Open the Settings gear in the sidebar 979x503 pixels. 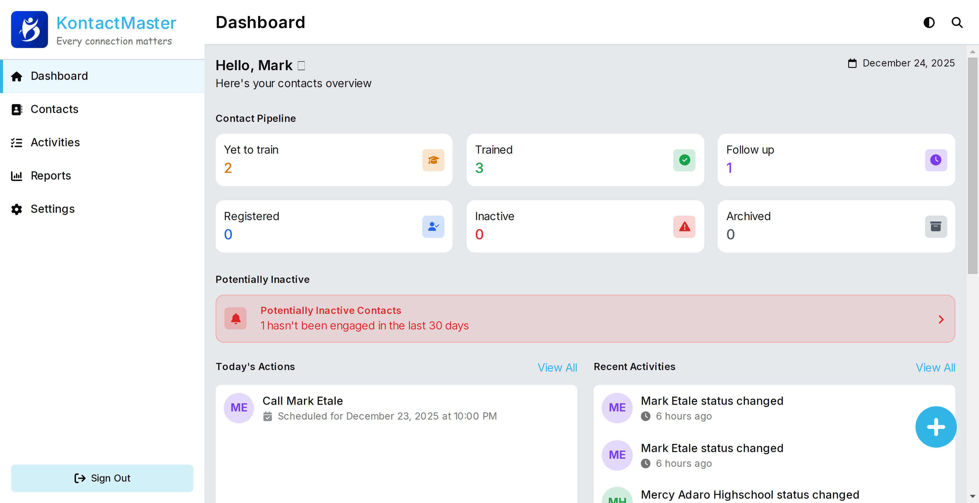[x=53, y=209]
